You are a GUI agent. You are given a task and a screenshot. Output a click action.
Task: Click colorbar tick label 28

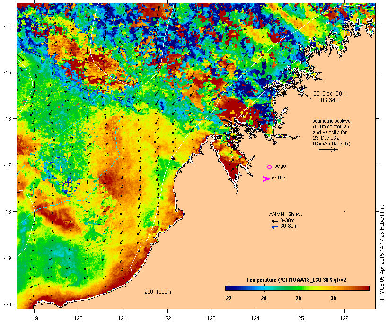point(264,298)
